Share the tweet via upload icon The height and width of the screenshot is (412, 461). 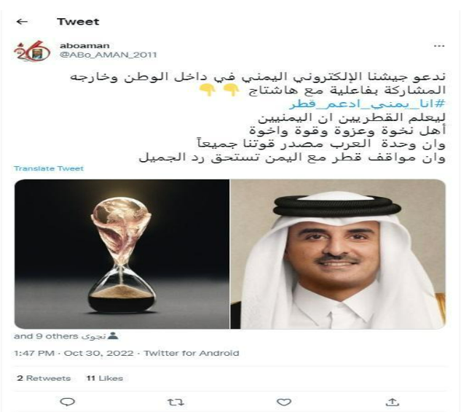[x=393, y=402]
